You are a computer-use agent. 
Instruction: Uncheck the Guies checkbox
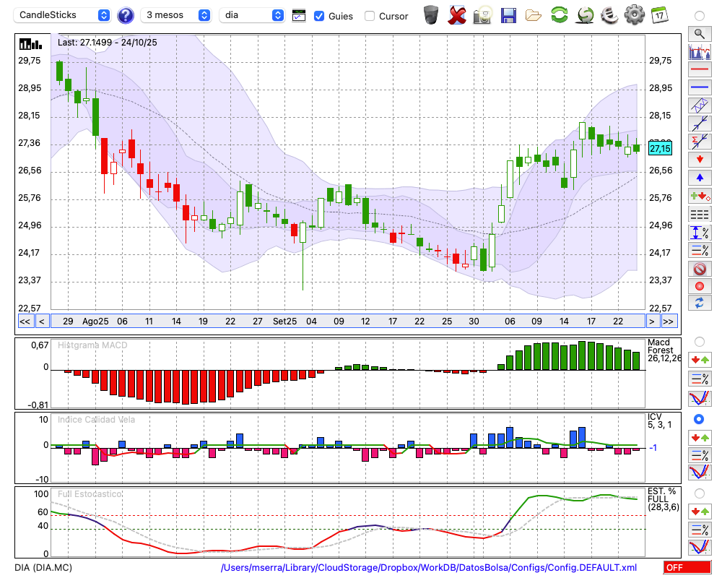tap(318, 16)
